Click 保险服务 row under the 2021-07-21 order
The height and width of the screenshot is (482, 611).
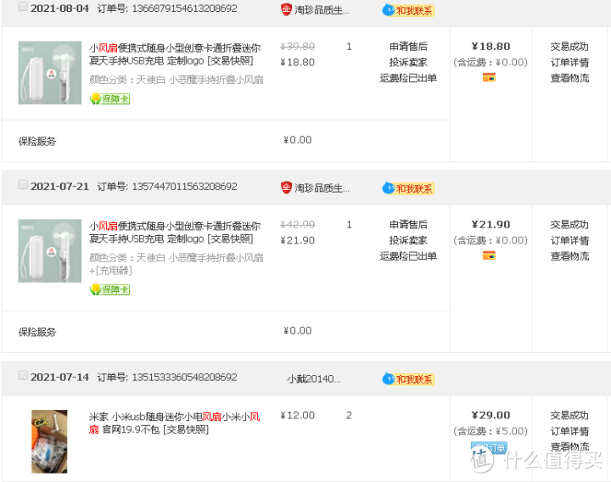[226, 332]
